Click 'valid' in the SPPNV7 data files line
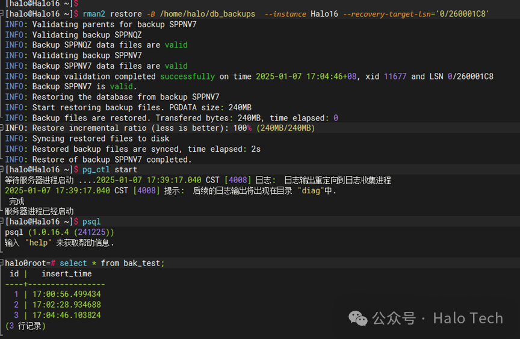 [x=176, y=66]
